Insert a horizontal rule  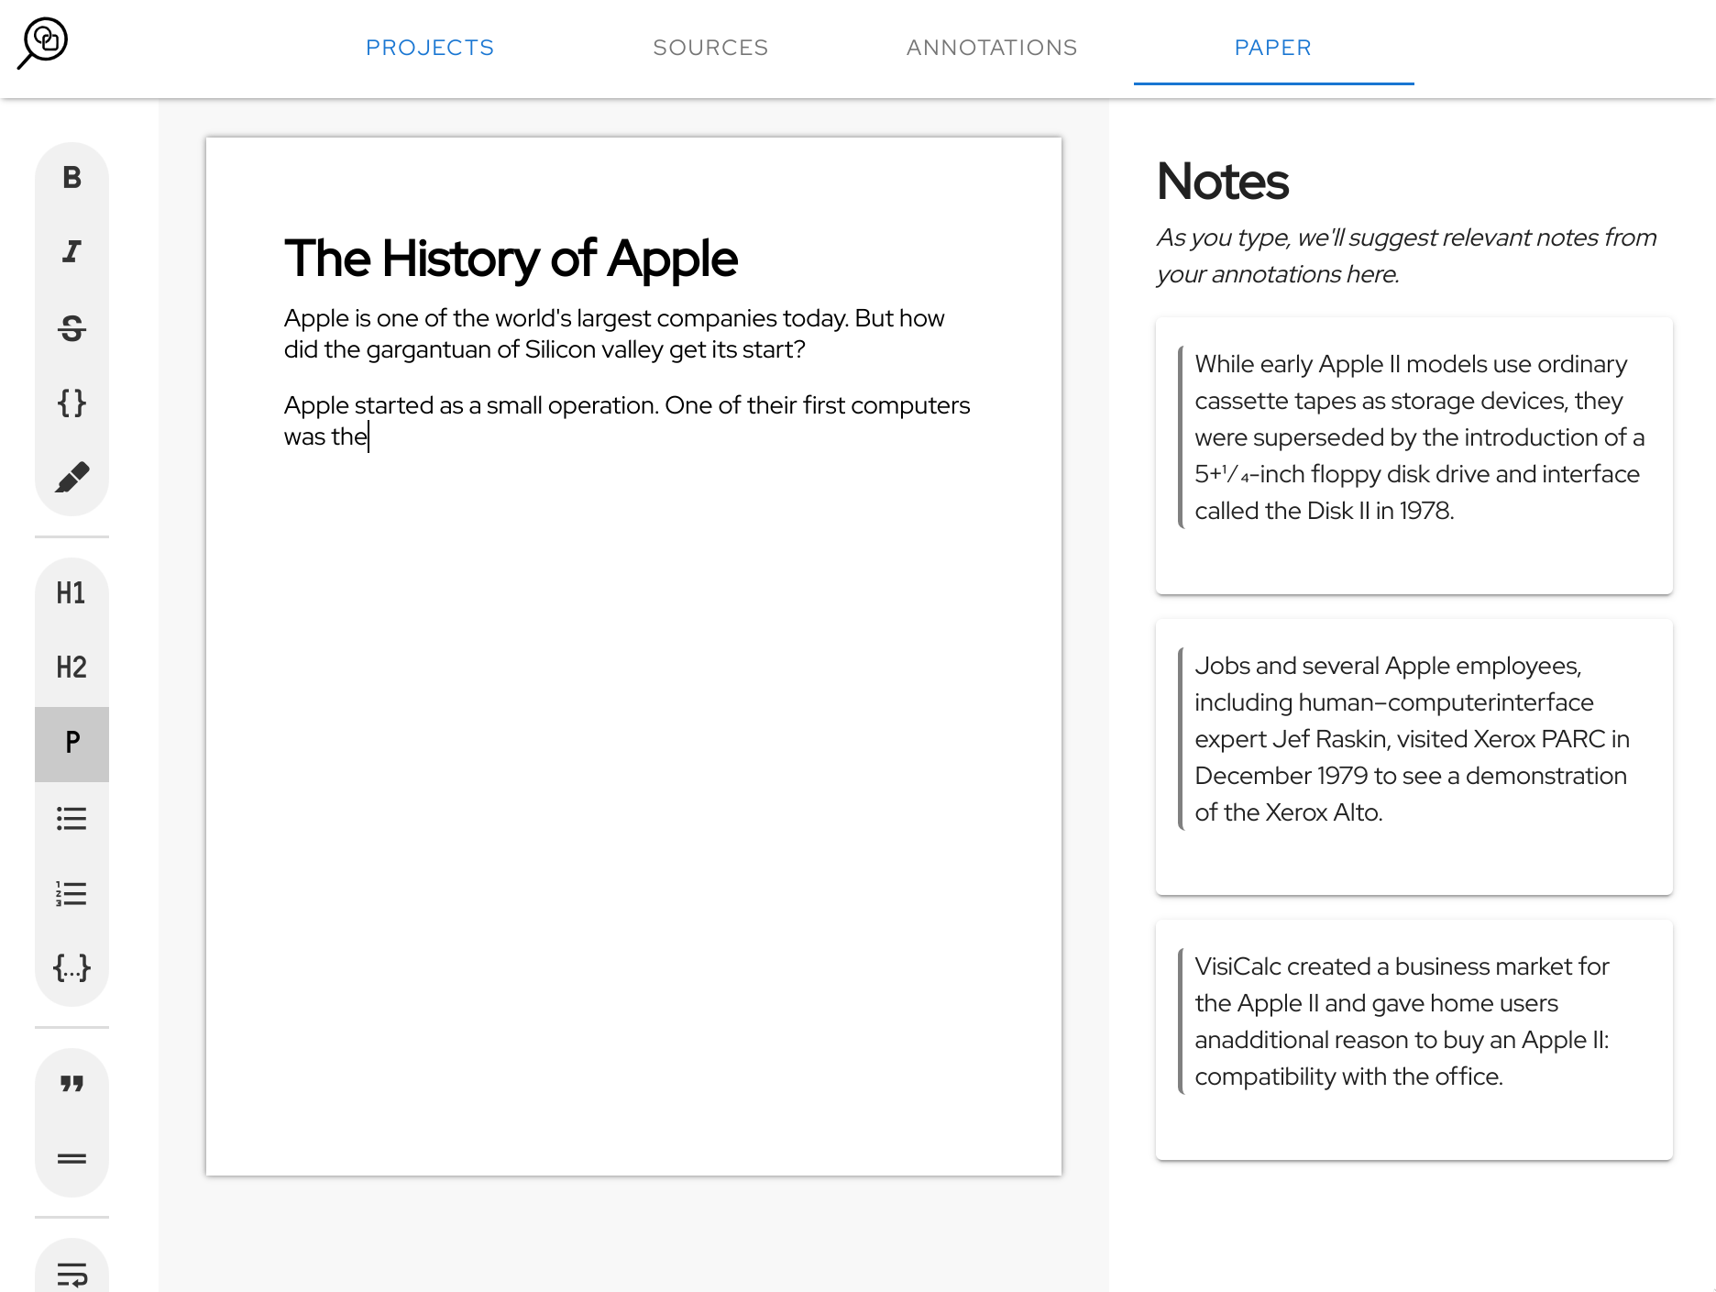pos(71,1159)
